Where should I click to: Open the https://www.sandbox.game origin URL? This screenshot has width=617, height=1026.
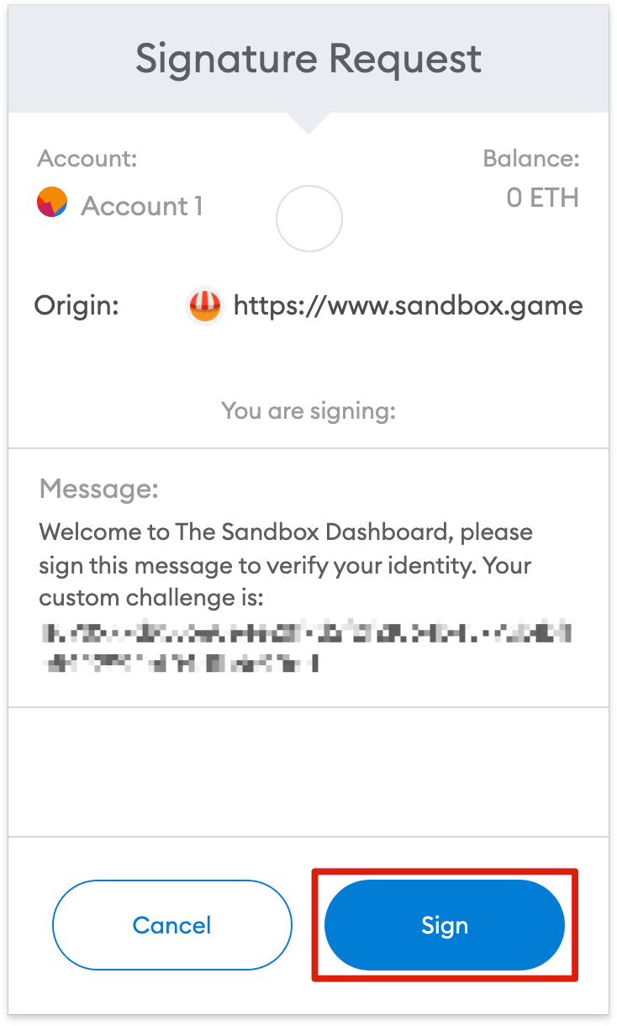[408, 305]
